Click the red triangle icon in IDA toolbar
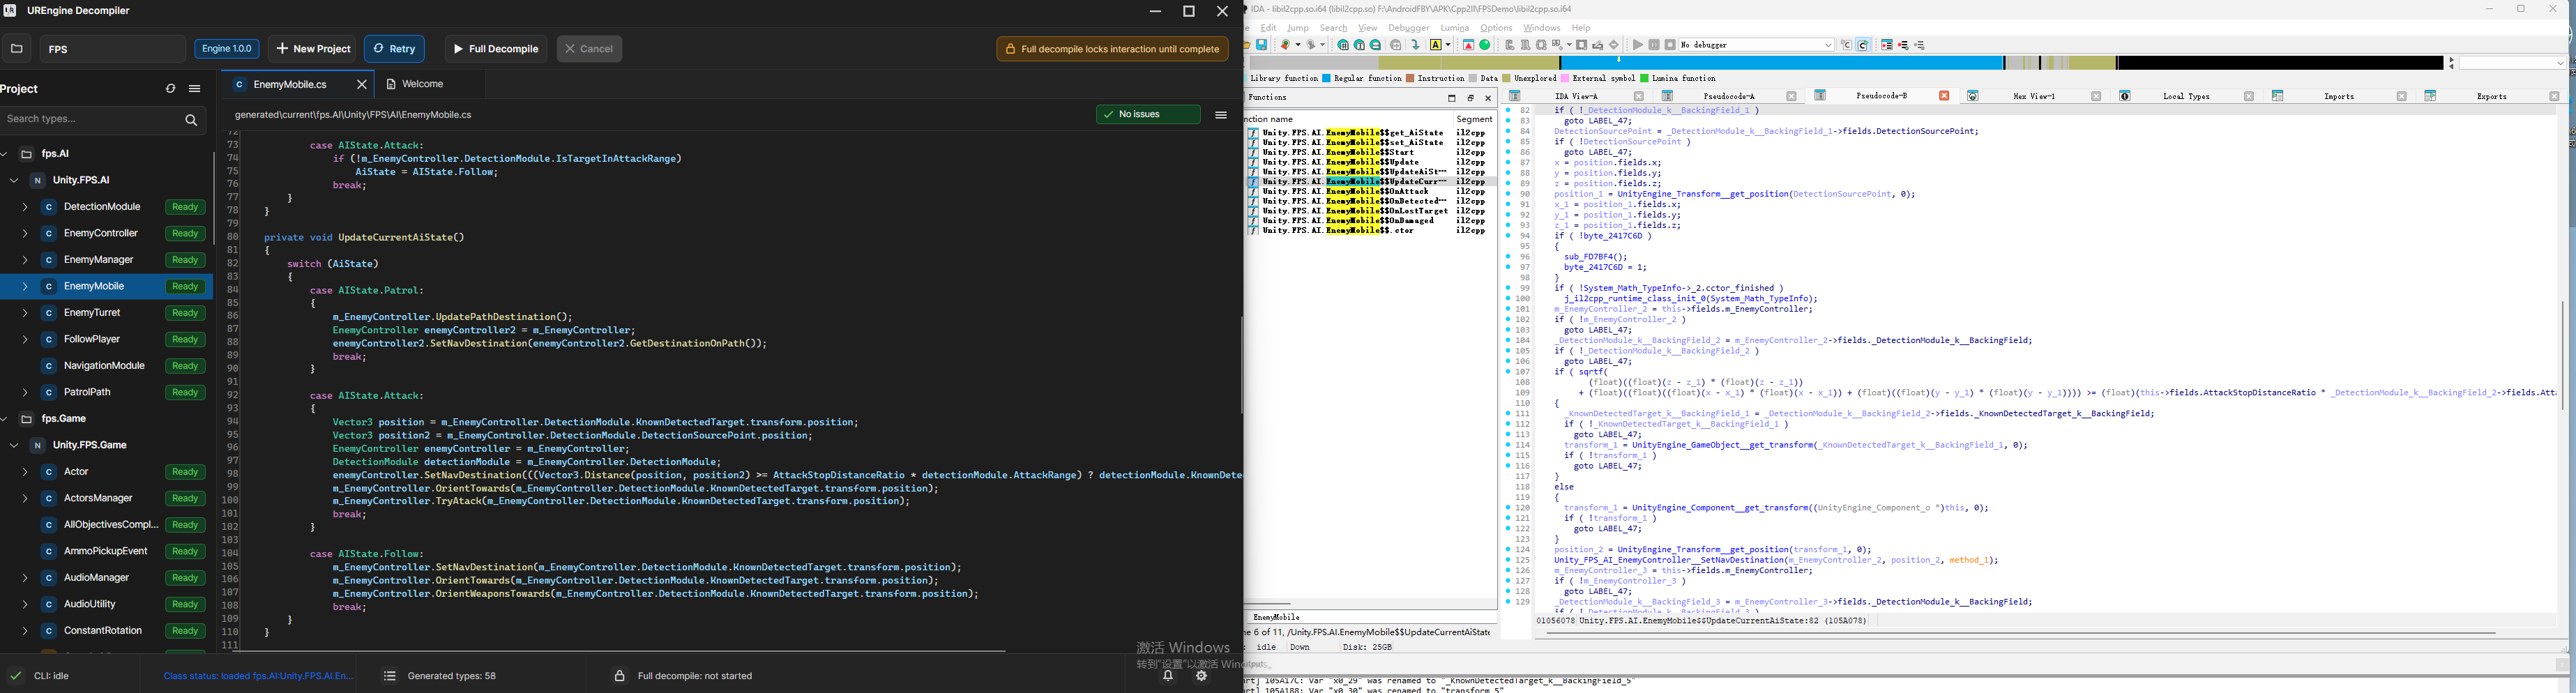Viewport: 2576px width, 693px height. tap(1469, 45)
